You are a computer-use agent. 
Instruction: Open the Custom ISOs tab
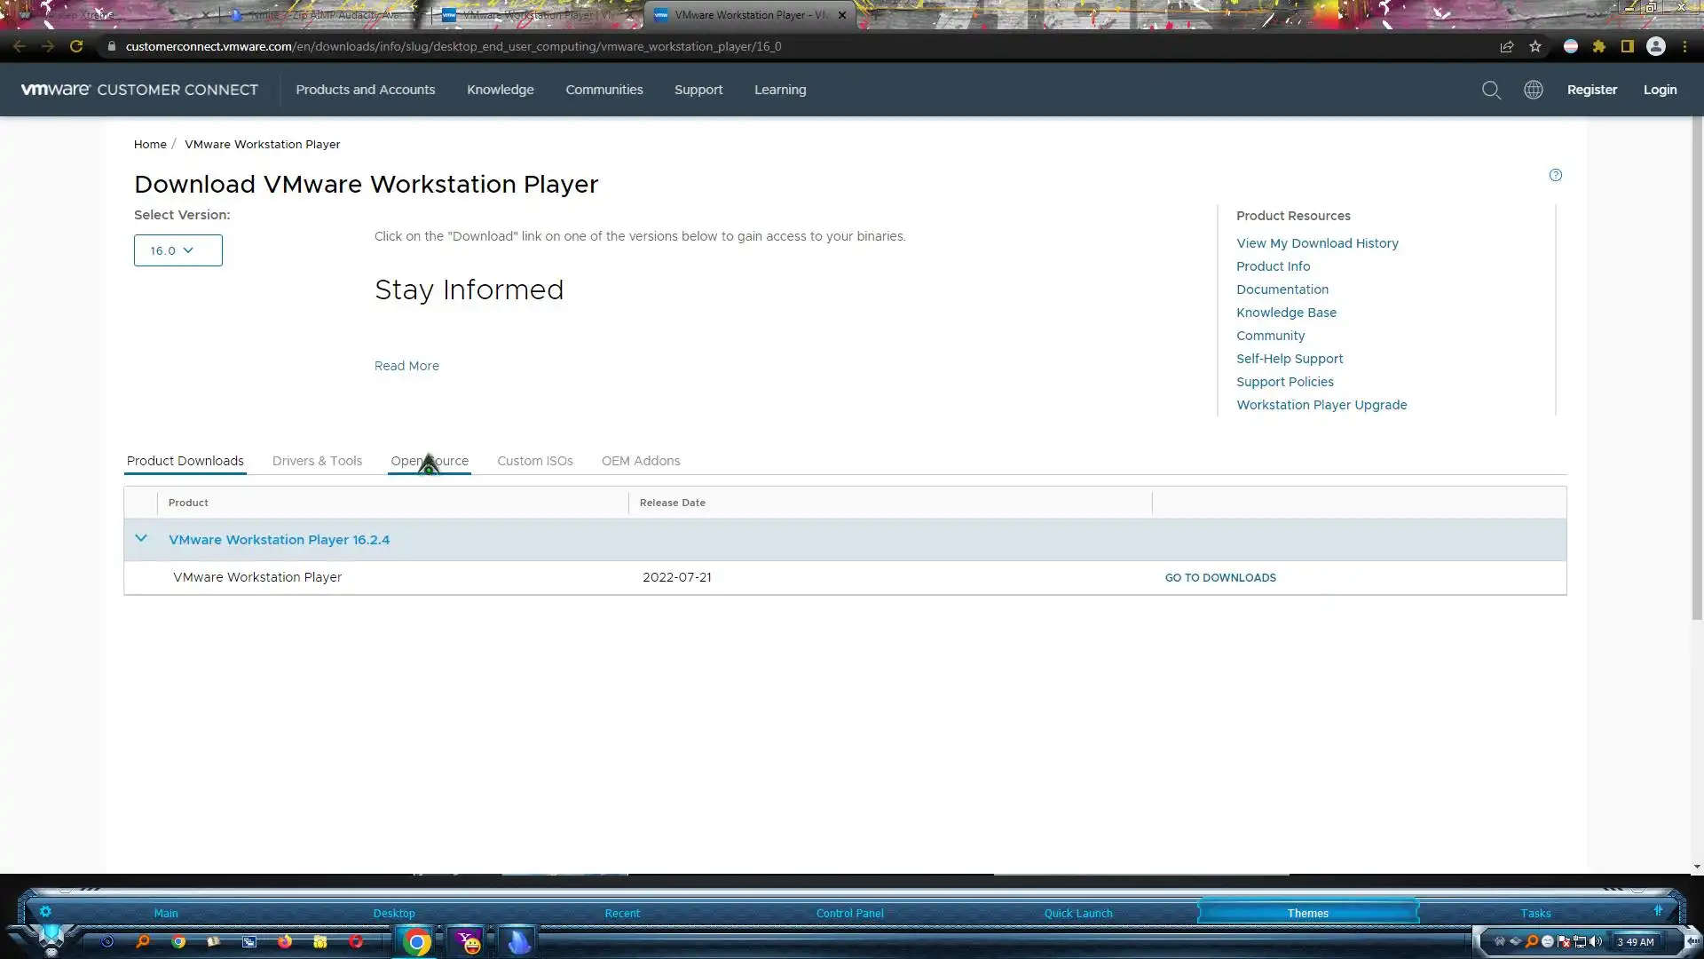(x=534, y=461)
